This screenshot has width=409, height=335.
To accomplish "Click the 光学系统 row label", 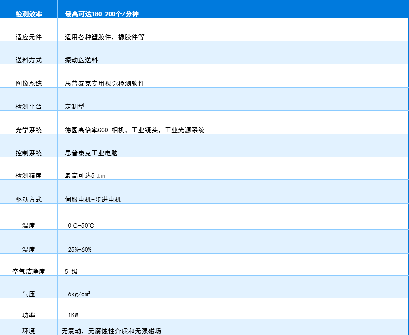I will (x=29, y=130).
